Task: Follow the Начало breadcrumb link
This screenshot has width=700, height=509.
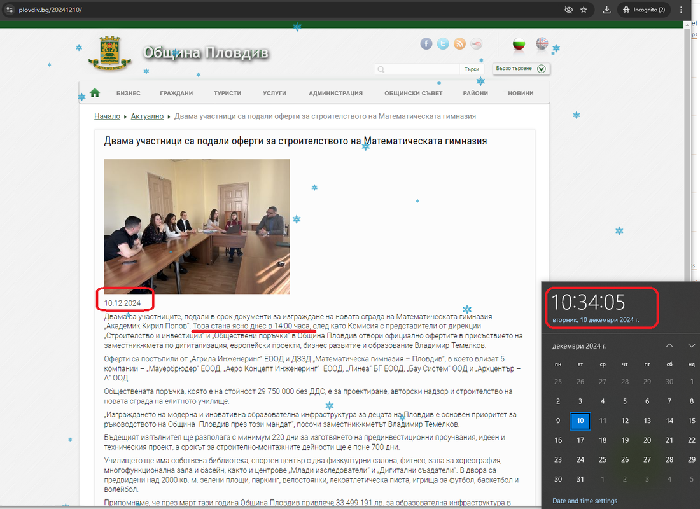Action: point(107,116)
